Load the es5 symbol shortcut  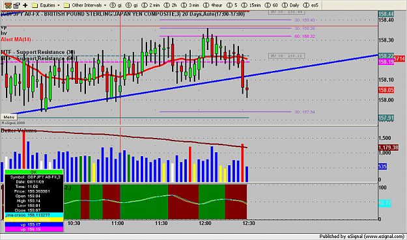pyautogui.click(x=311, y=5)
